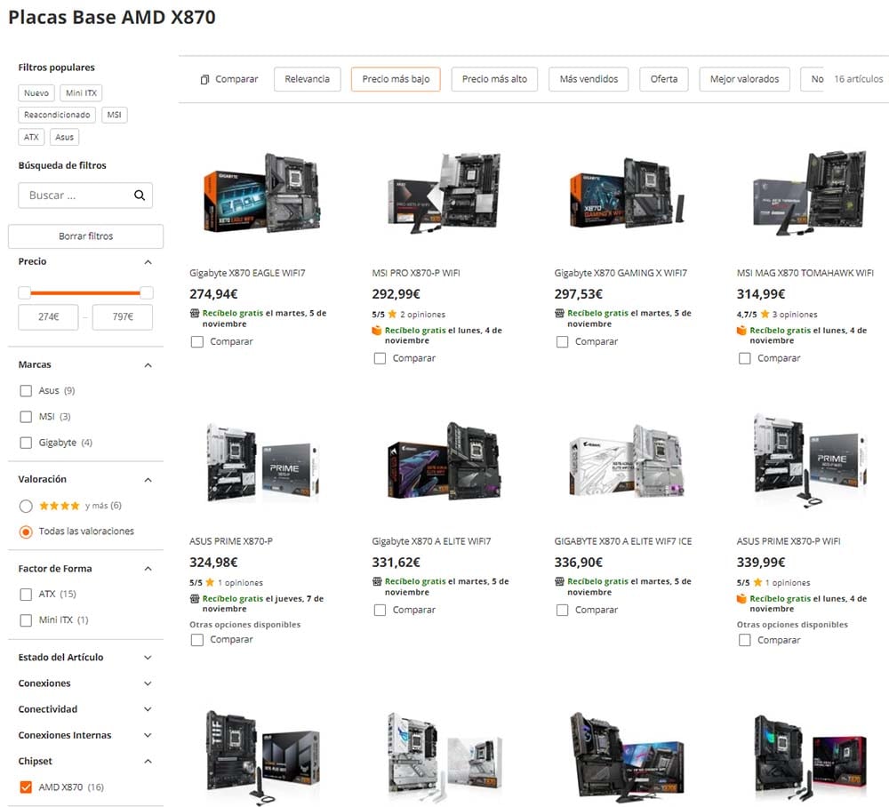Enable the Gigabyte brand filter checkbox
889x807 pixels.
pyautogui.click(x=26, y=443)
